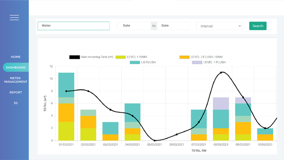Screen dimensions: 284x160
Task: Toggle LEVEL 1 SINK legend swatch
Action: (120, 57)
